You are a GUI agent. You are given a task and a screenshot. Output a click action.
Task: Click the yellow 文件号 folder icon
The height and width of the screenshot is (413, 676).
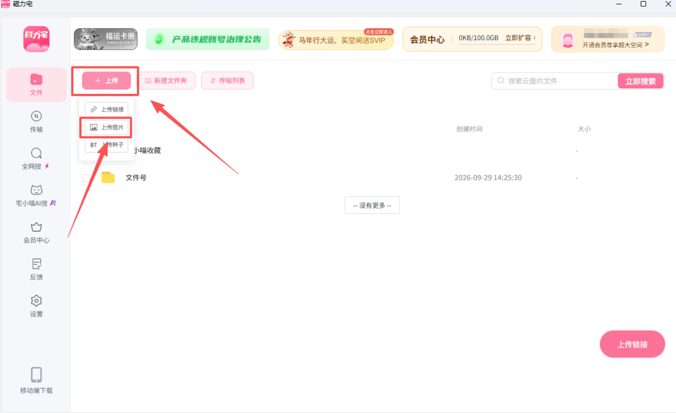pyautogui.click(x=108, y=178)
